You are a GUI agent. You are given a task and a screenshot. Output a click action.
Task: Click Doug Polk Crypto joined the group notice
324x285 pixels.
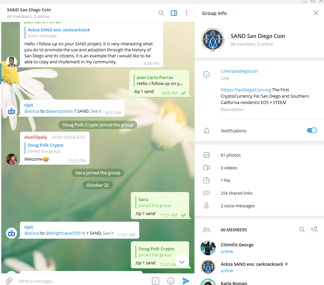pos(98,125)
